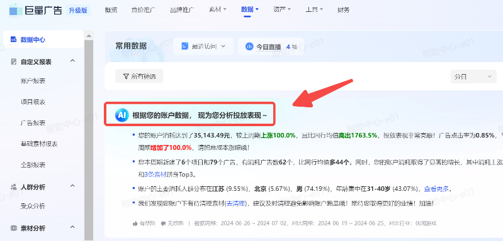Screen dimensions: 503x241
Task: Switch to the 品牌推广 tab
Action: tap(182, 10)
